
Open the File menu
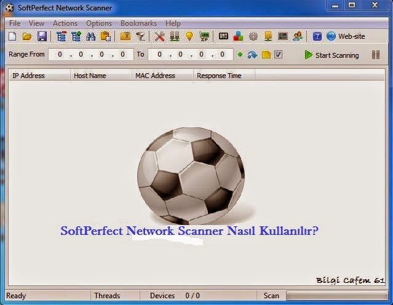15,23
